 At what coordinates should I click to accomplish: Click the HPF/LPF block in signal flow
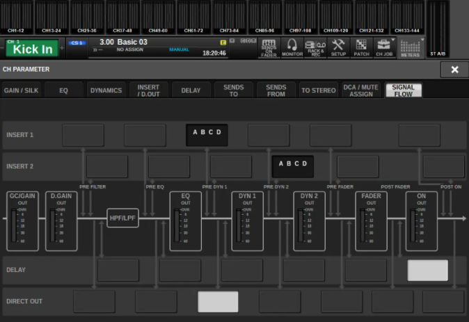pyautogui.click(x=123, y=218)
